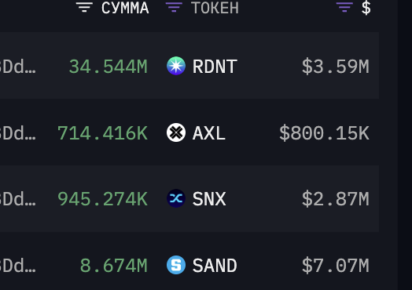
Task: Click the SNX token logo
Action: click(176, 198)
